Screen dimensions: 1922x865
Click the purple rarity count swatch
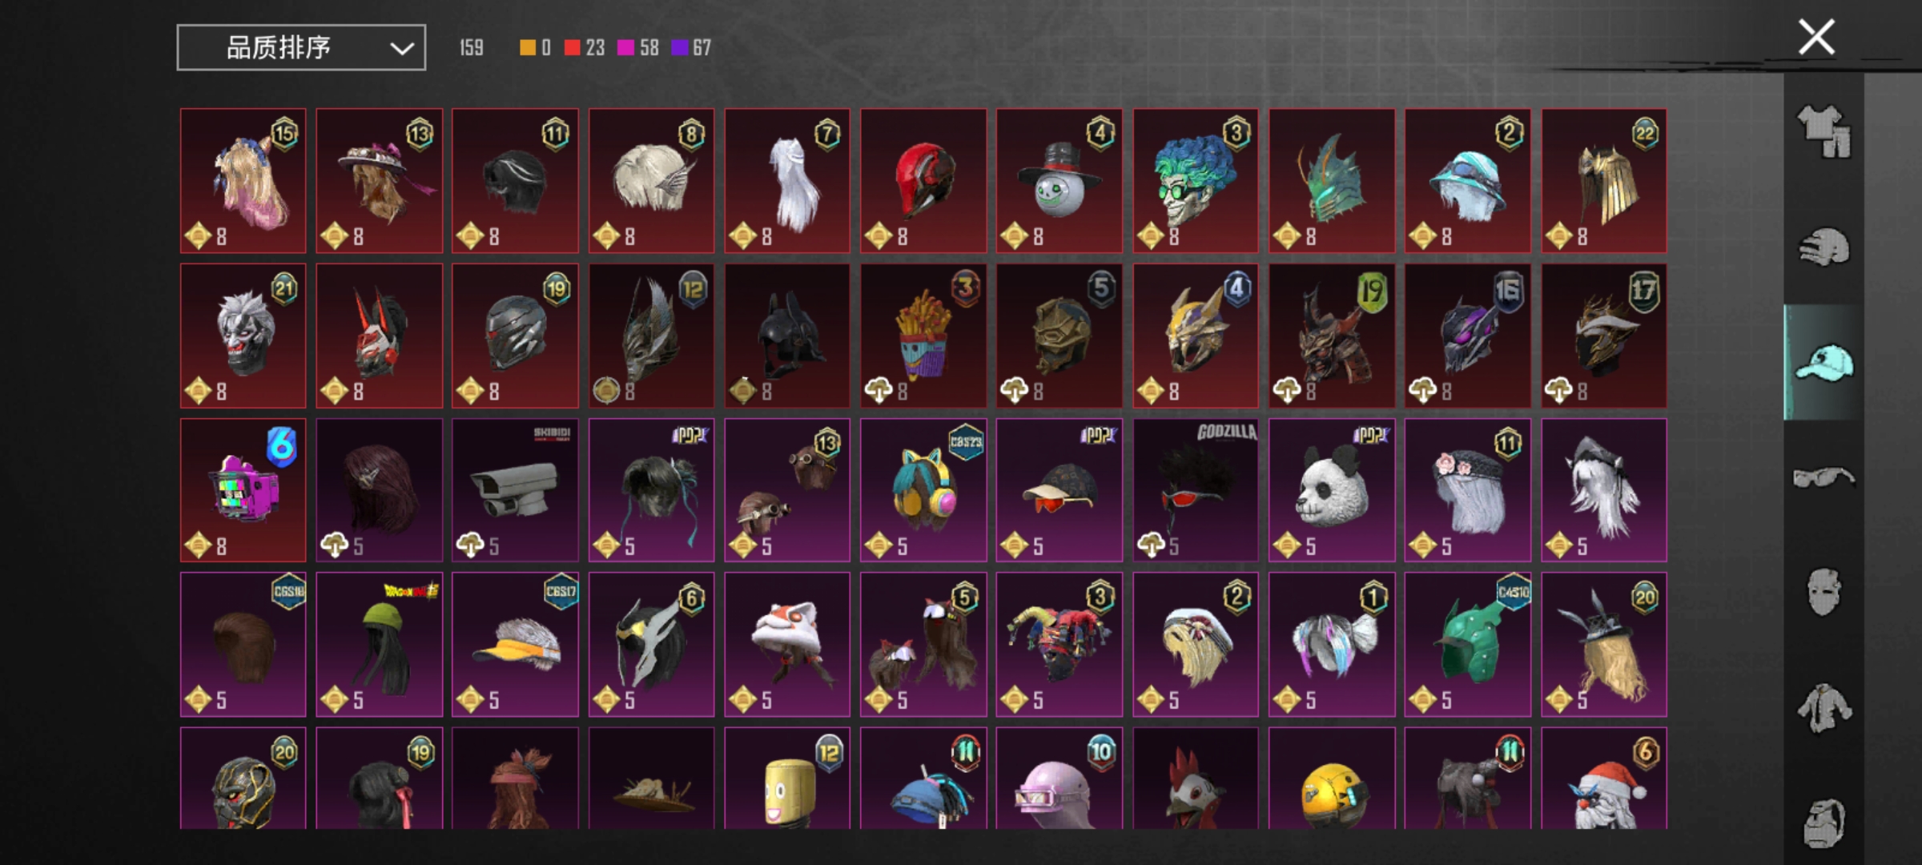tap(680, 48)
